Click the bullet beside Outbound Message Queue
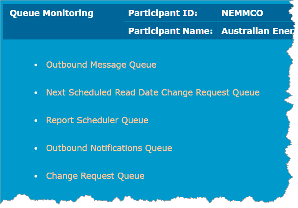298x208 pixels. 36,65
